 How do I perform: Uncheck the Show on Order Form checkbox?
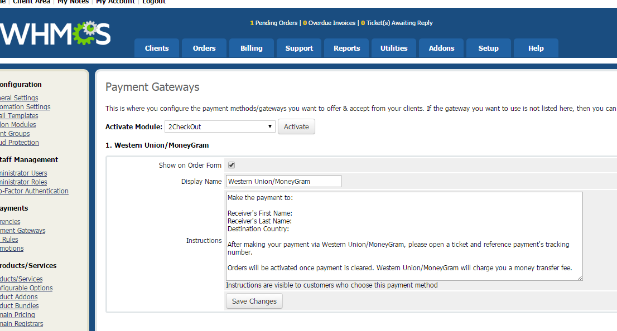pos(232,165)
